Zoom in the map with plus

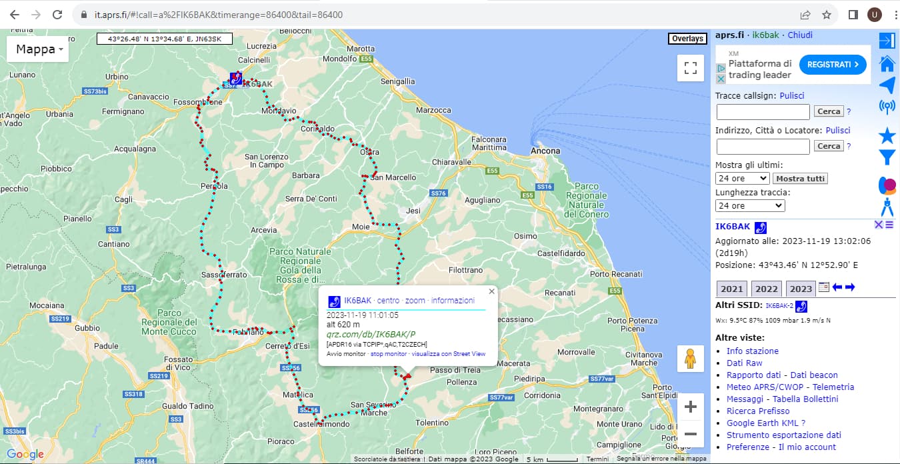click(691, 407)
